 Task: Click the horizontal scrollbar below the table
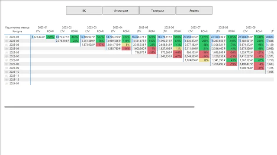point(100,107)
